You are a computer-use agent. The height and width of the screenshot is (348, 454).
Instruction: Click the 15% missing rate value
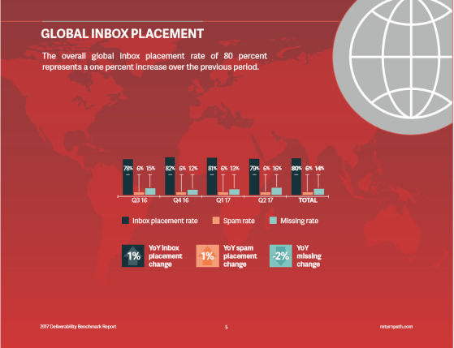(x=150, y=168)
